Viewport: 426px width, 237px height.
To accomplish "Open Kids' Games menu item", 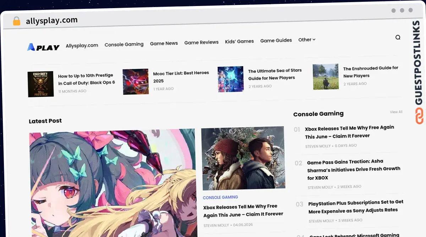I will (239, 41).
